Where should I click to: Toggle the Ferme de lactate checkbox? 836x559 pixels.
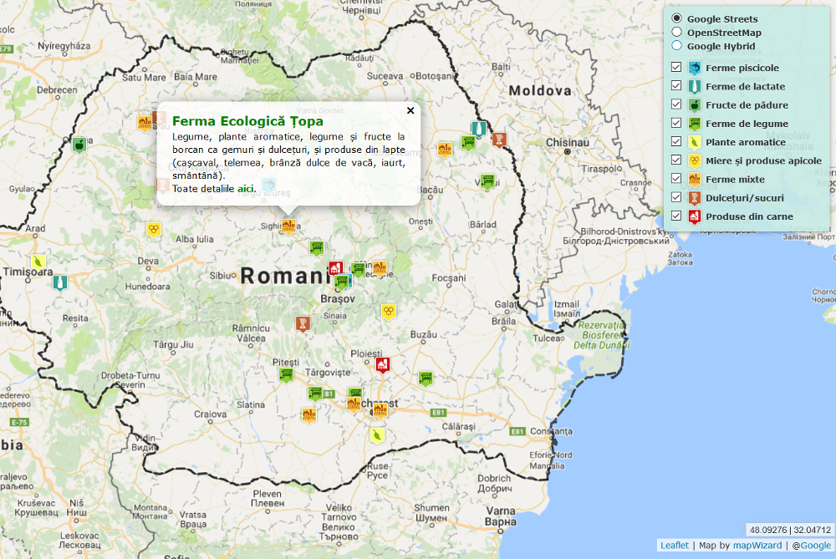[x=676, y=86]
